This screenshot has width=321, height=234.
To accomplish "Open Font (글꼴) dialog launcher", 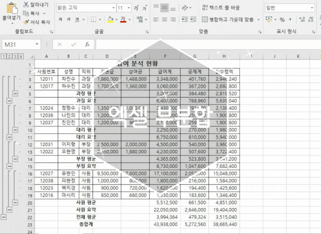I will pyautogui.click(x=147, y=32).
